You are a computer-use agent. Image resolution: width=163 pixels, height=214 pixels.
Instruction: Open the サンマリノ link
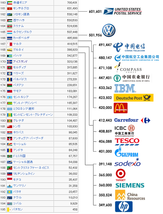[x=20, y=185]
